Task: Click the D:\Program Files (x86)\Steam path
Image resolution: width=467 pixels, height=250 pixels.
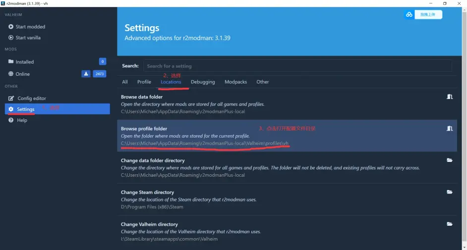Action: (x=152, y=207)
